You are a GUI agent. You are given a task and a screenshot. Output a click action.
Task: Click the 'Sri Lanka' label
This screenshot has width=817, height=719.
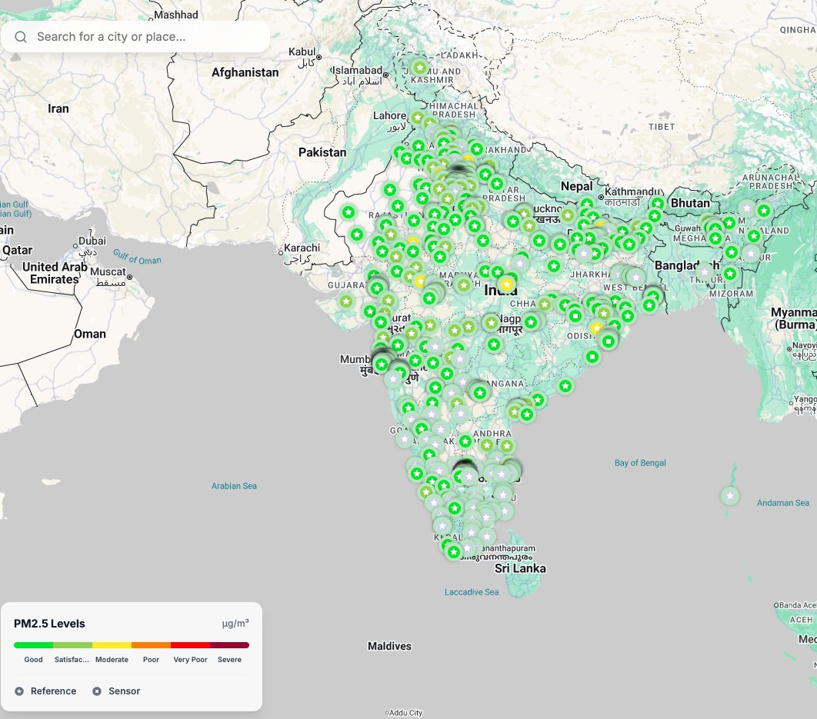(x=520, y=568)
